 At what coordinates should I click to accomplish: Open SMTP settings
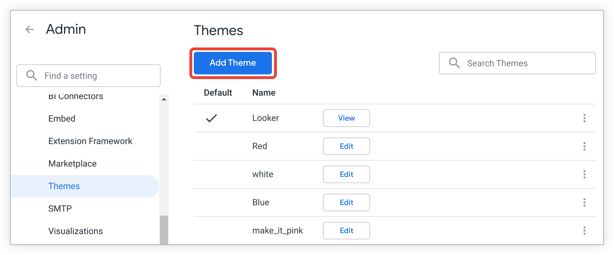pyautogui.click(x=60, y=208)
